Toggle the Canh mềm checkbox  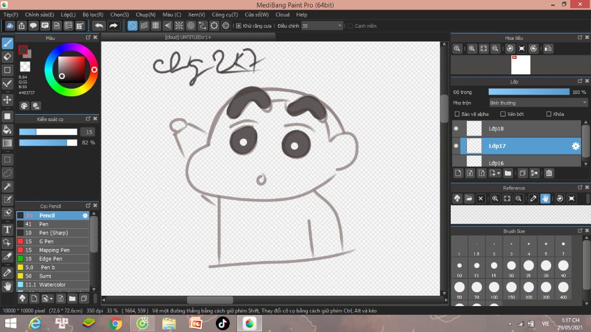click(350, 25)
